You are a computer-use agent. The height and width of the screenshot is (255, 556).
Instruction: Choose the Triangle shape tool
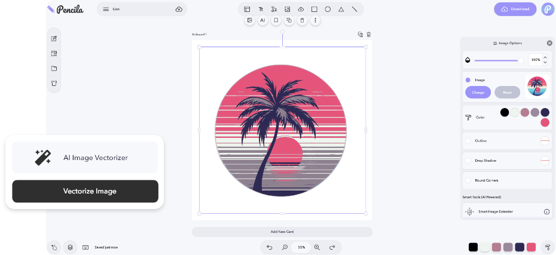click(341, 10)
